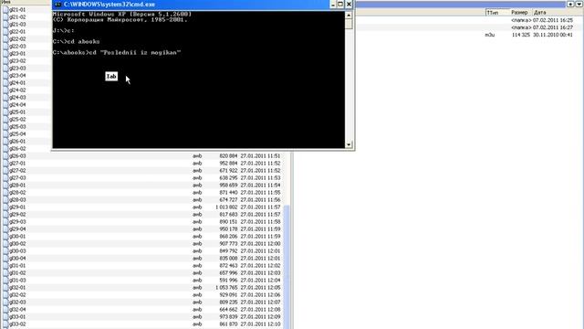Click the file icon of gl23-01
The width and height of the screenshot is (584, 329).
coord(5,53)
